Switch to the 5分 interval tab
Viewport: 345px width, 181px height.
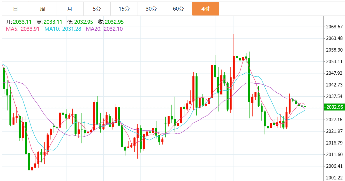[97, 9]
